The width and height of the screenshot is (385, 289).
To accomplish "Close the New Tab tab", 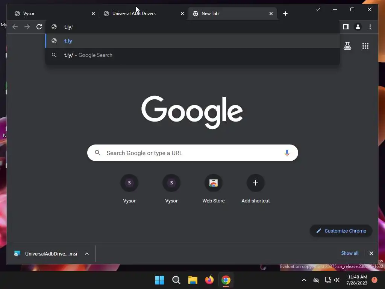I will click(271, 14).
